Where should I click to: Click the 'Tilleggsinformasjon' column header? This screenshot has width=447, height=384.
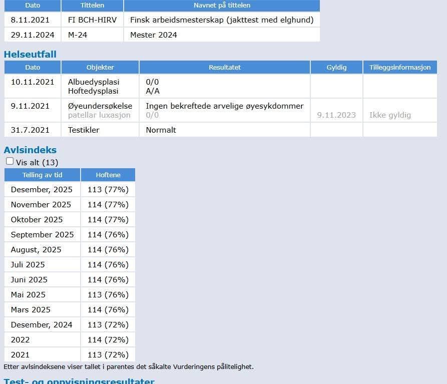point(400,67)
